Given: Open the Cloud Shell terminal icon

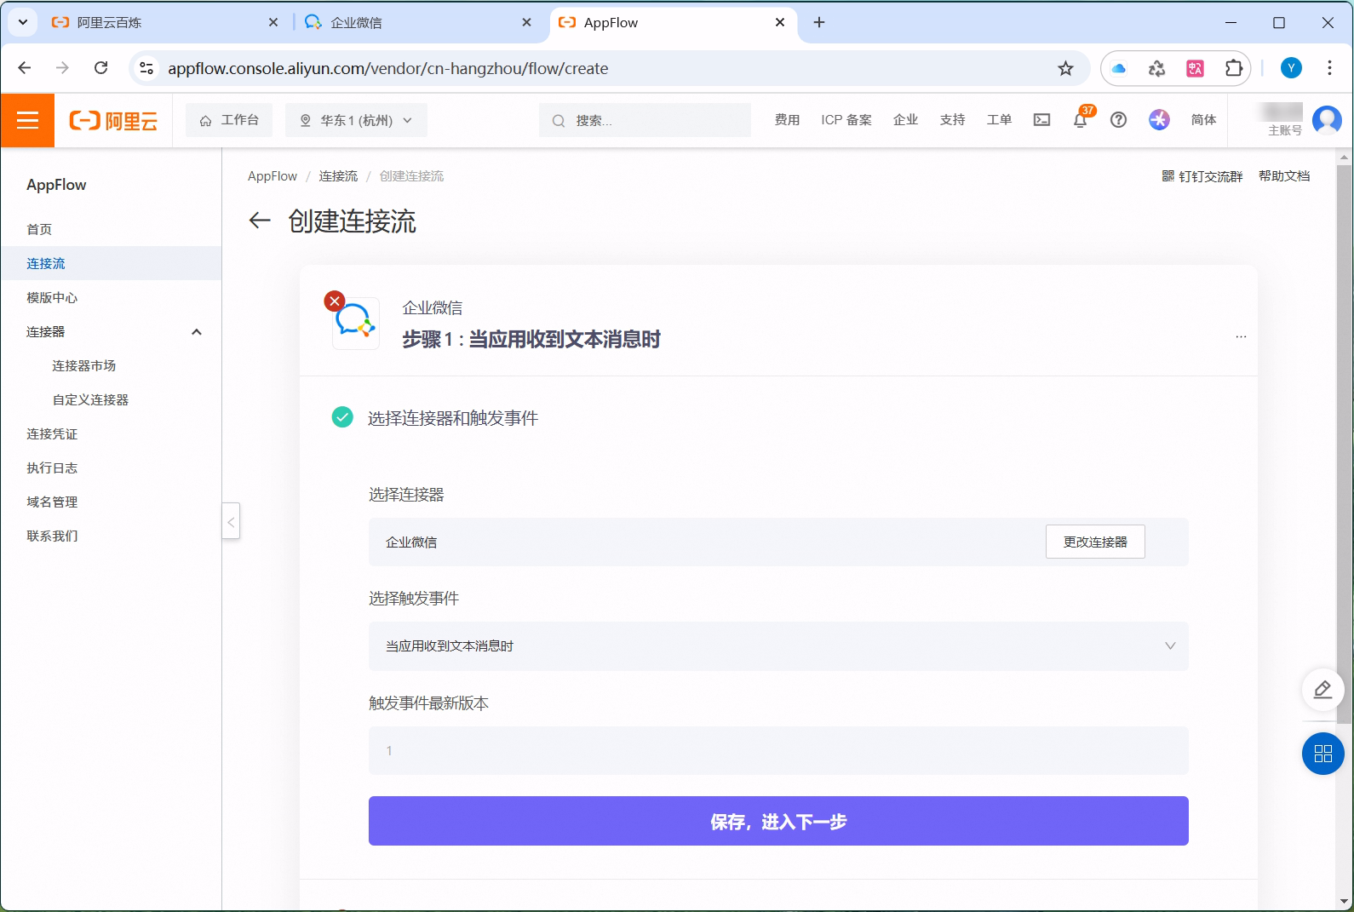Looking at the screenshot, I should [x=1041, y=120].
